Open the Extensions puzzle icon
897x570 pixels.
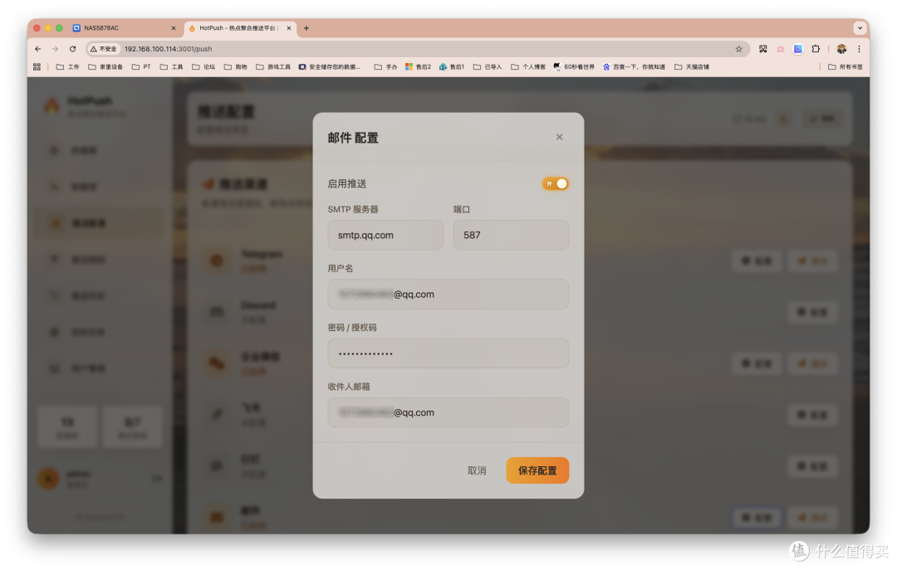pos(816,49)
